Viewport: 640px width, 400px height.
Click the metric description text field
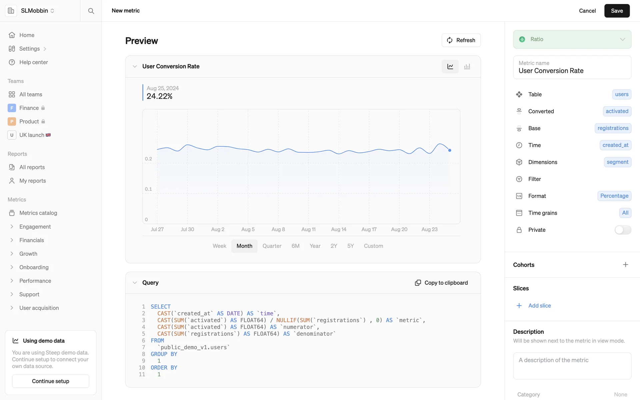tap(572, 366)
